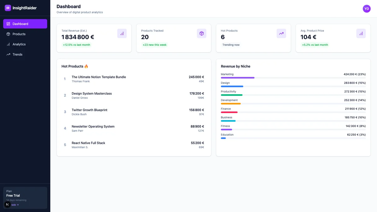Click the Products cube icon in sidebar
This screenshot has height=212, width=377.
tap(8, 34)
